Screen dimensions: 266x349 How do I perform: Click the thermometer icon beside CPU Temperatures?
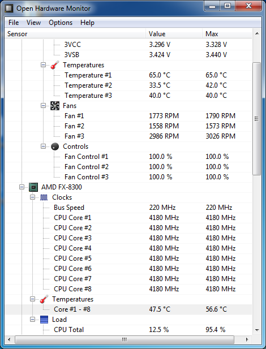coord(44,299)
